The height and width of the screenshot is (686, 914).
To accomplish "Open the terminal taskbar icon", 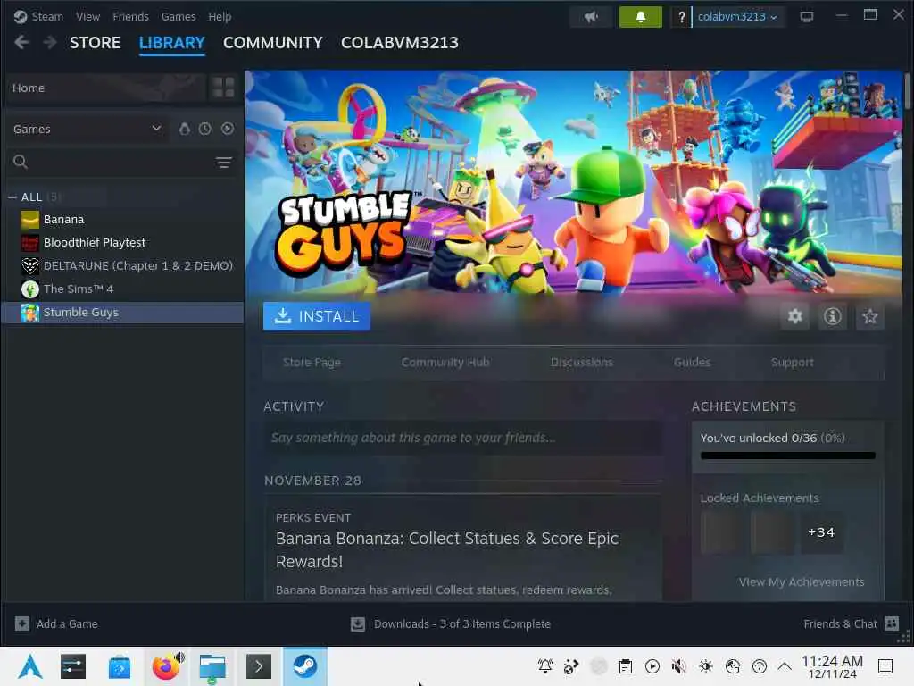I will point(258,666).
